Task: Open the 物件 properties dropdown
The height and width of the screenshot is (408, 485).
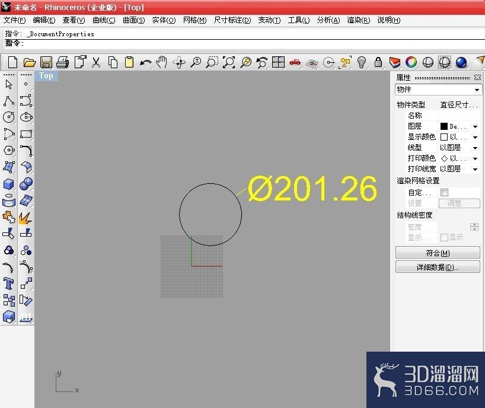Action: click(x=438, y=90)
